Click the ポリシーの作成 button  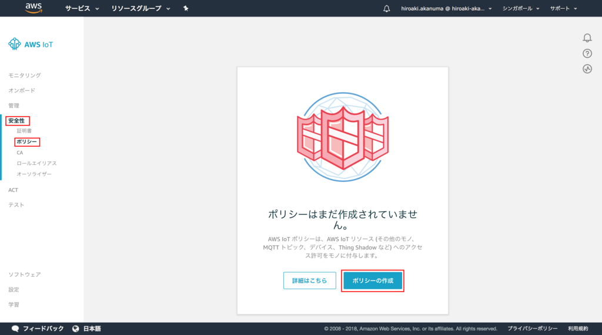pos(373,280)
